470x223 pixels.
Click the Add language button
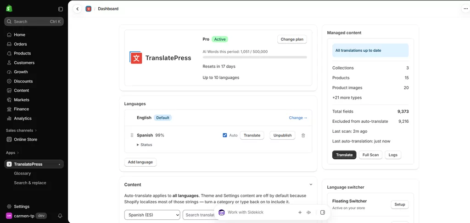[x=140, y=162]
